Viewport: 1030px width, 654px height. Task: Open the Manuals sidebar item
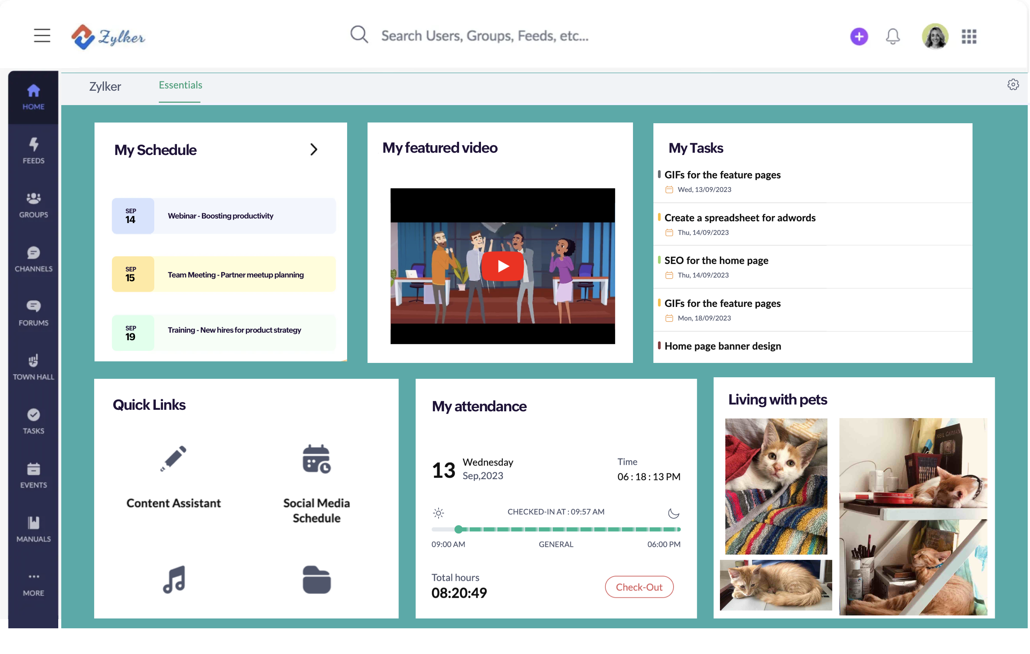point(33,529)
